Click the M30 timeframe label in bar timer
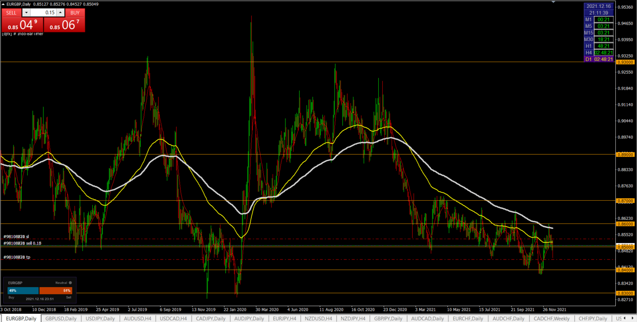Screen dimensions: 637x322 point(588,39)
